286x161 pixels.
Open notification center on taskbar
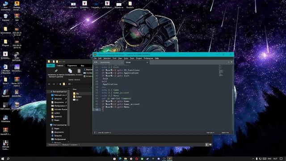[x=282, y=159]
